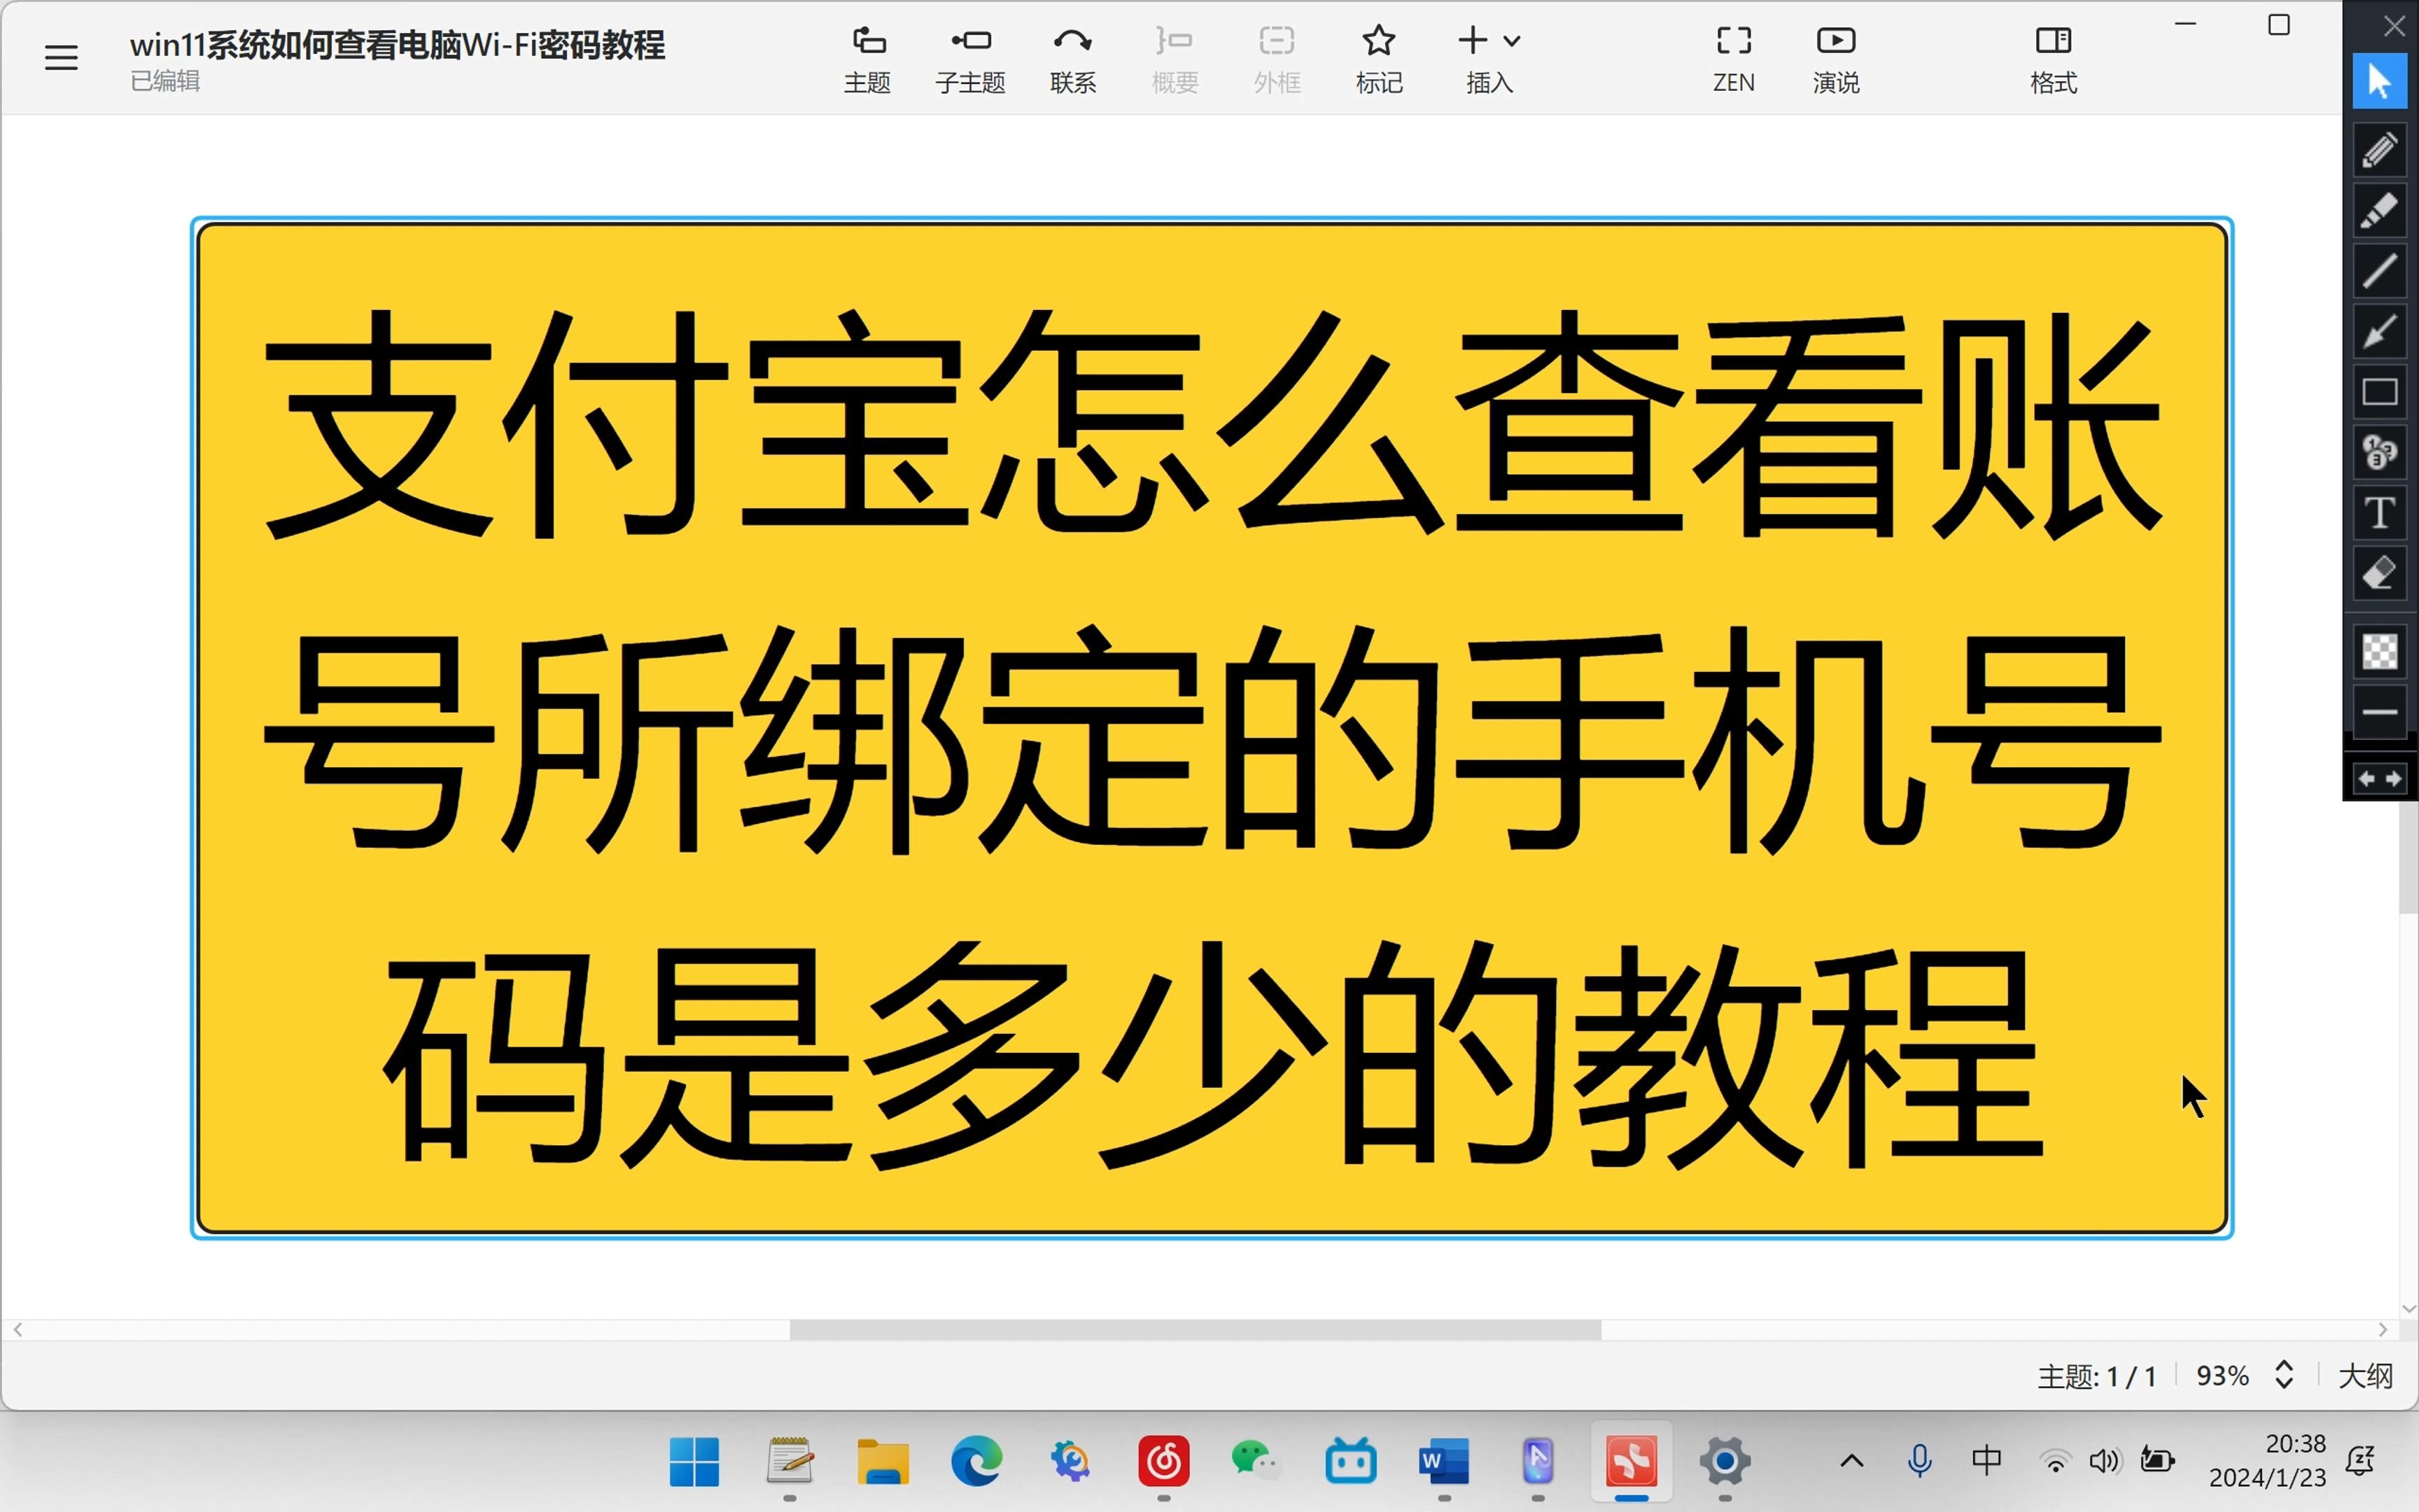The image size is (2419, 1512).
Task: Click the horizontal scrollbar thumb
Action: [1196, 1329]
